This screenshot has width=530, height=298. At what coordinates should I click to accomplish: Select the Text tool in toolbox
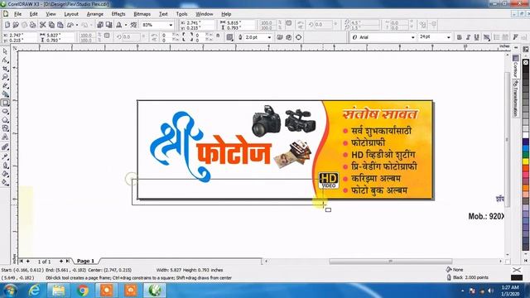[5, 137]
